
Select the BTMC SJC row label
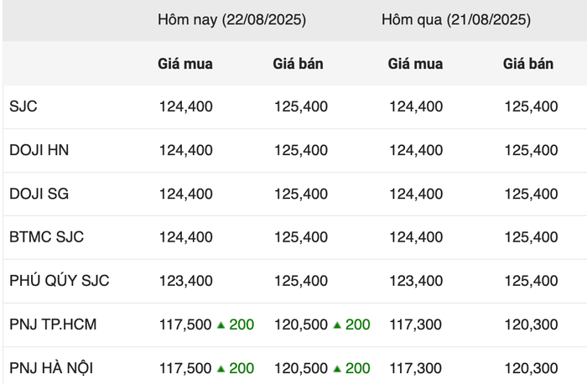(46, 237)
